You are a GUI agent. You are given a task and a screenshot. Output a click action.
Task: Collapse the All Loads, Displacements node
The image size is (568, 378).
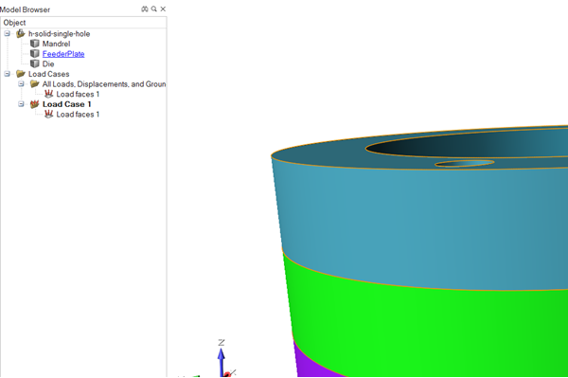[x=21, y=84]
